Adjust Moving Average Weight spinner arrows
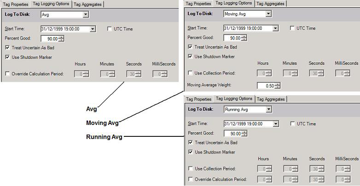The width and height of the screenshot is (360, 186). (x=278, y=85)
